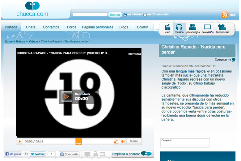Click the article heading 'Christina Rapado - Nacida para perder'
241x161 pixels.
[x=193, y=49]
